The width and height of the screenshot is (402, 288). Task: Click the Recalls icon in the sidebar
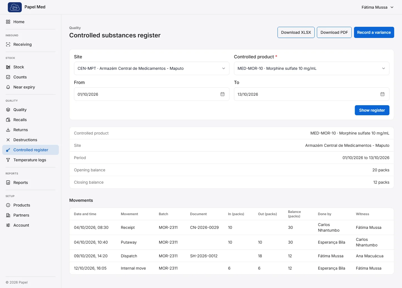8,120
